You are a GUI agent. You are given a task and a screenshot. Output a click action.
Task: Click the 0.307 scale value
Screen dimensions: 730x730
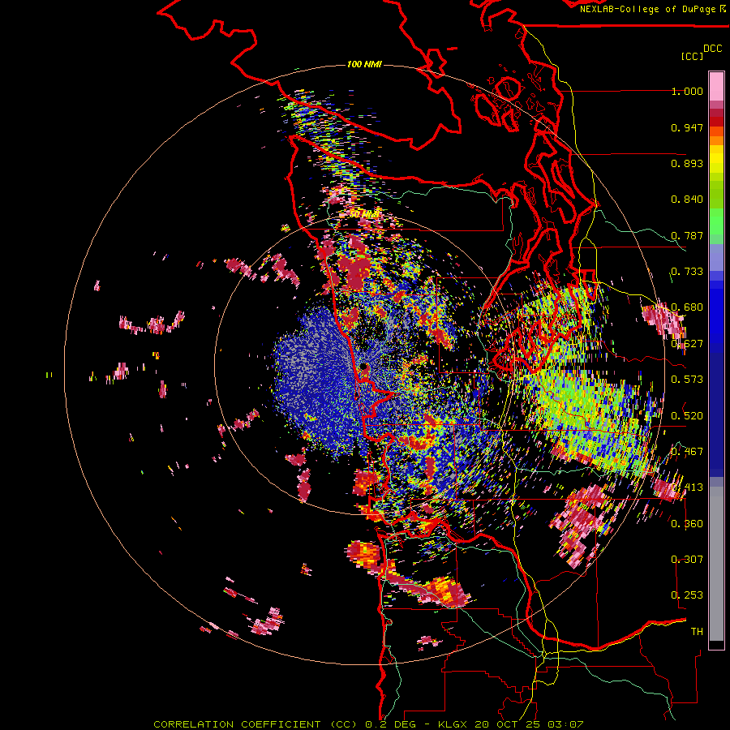tap(687, 559)
